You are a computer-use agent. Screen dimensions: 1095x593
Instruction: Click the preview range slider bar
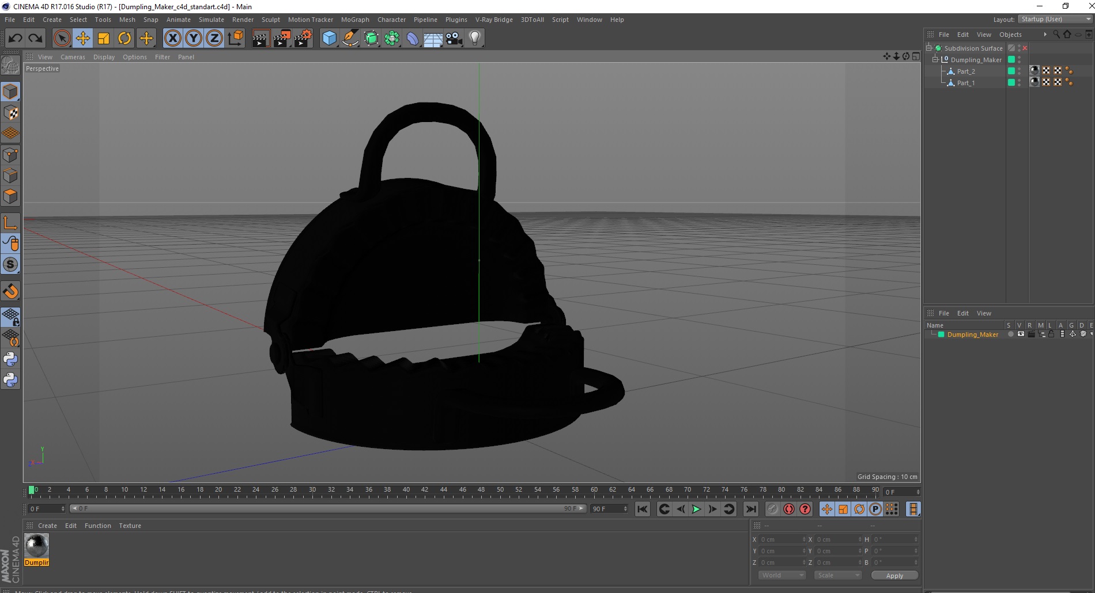(x=328, y=508)
